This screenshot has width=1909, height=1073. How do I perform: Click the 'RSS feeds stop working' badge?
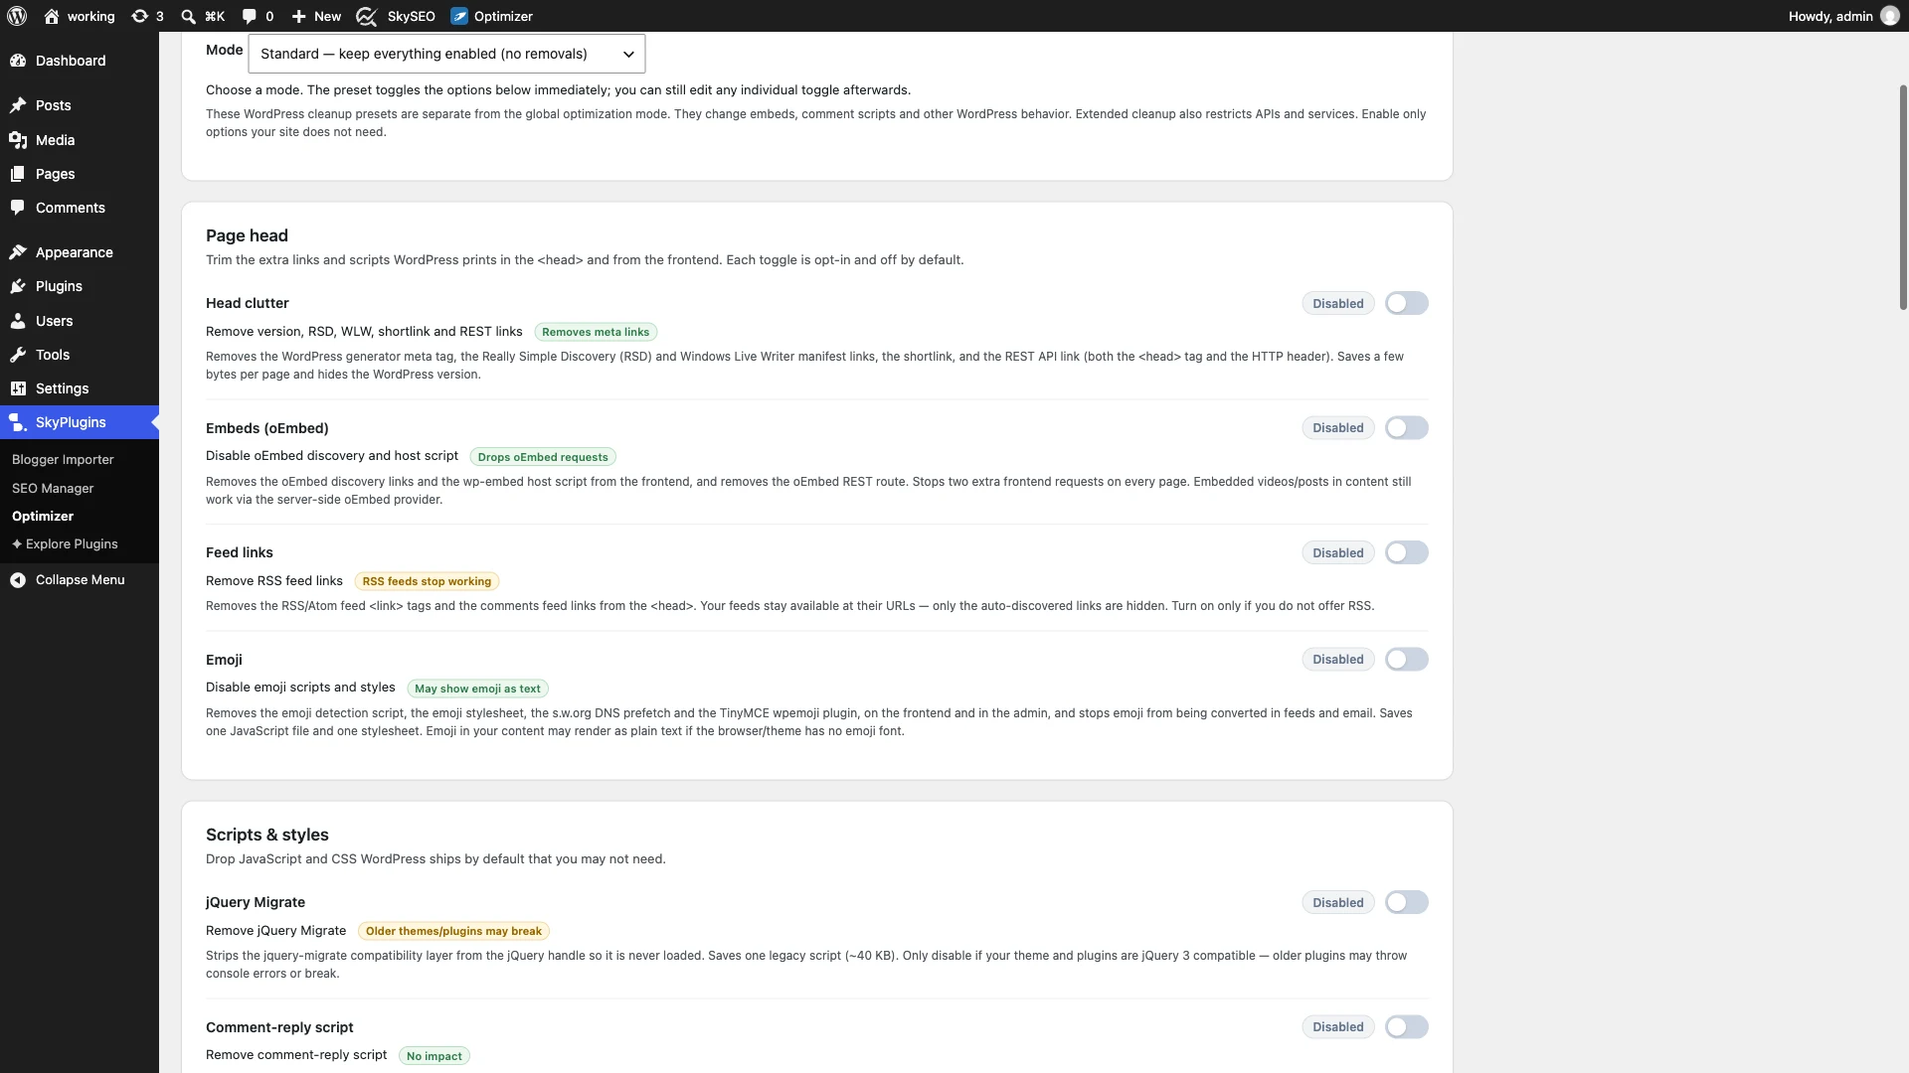coord(427,581)
